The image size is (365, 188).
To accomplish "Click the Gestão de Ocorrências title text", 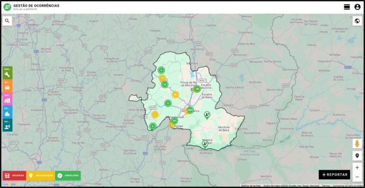I will coord(36,6).
